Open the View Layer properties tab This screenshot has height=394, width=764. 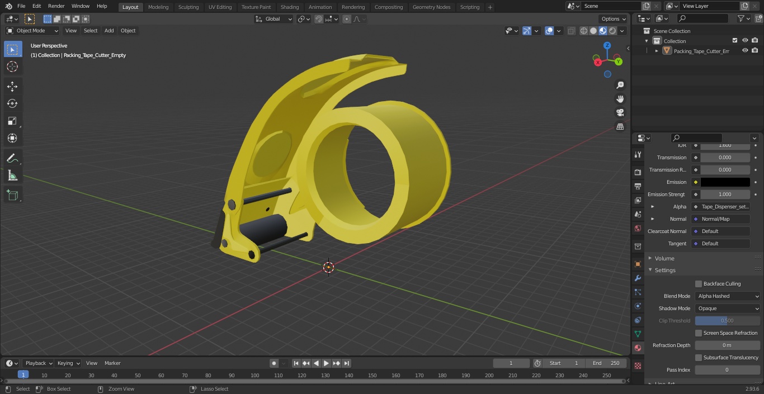(x=638, y=200)
